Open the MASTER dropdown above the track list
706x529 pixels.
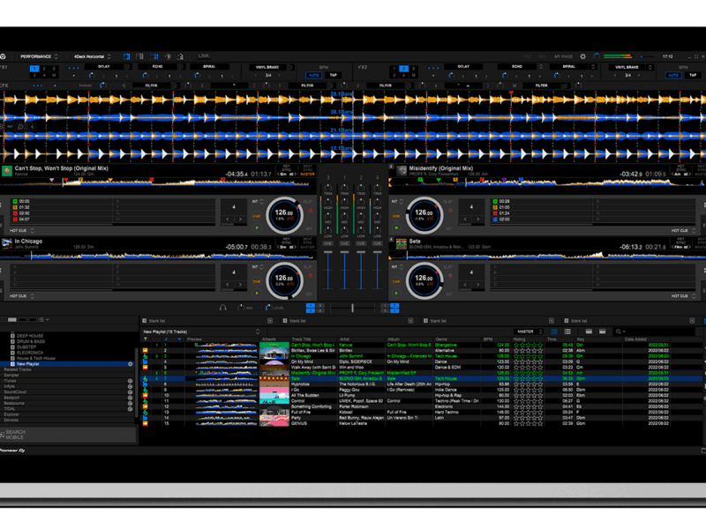(529, 332)
